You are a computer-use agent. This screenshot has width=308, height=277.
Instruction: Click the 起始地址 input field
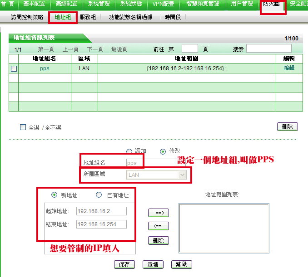[x=101, y=211]
